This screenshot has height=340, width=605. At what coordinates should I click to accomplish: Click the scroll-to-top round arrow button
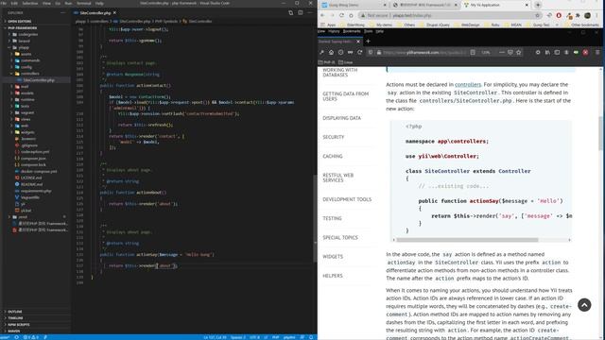point(584,305)
